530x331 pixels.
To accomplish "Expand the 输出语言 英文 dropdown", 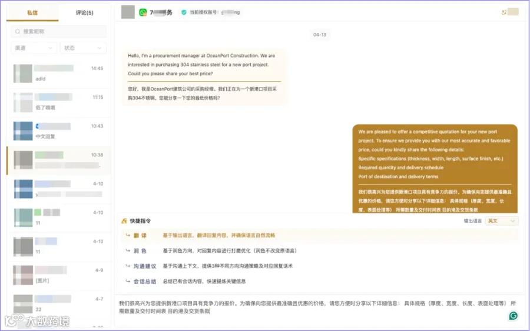I will [x=502, y=221].
